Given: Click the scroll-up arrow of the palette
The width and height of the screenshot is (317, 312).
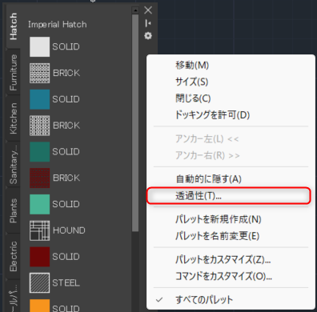Looking at the screenshot, I should pyautogui.click(x=135, y=10).
